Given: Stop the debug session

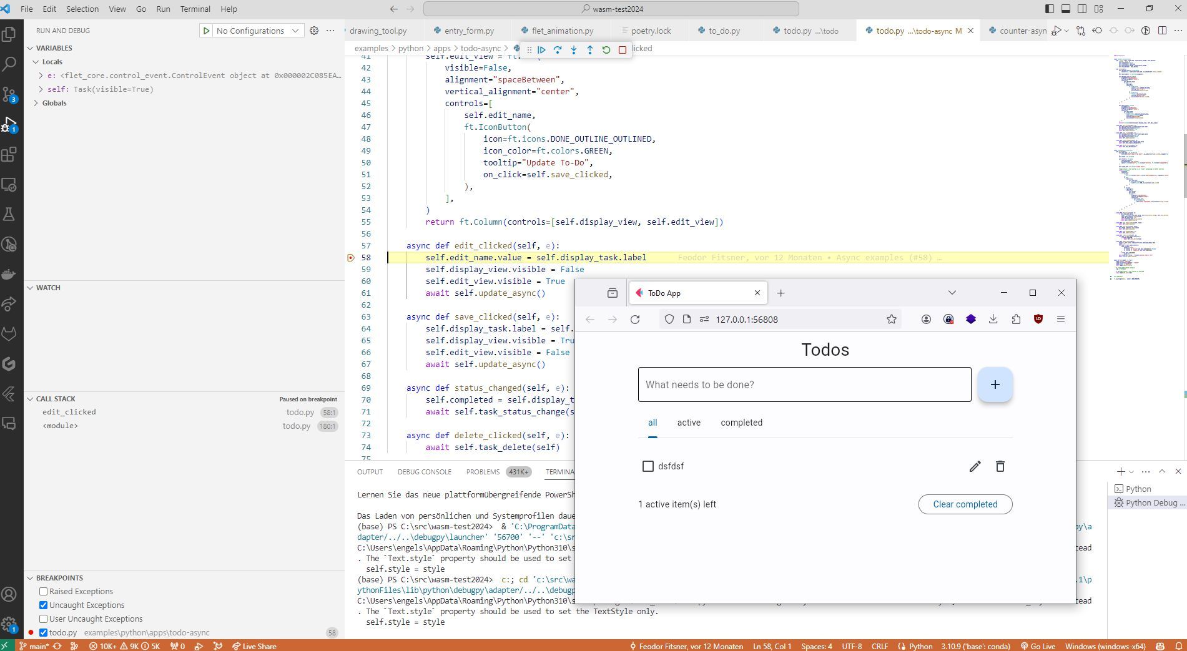Looking at the screenshot, I should [x=623, y=49].
